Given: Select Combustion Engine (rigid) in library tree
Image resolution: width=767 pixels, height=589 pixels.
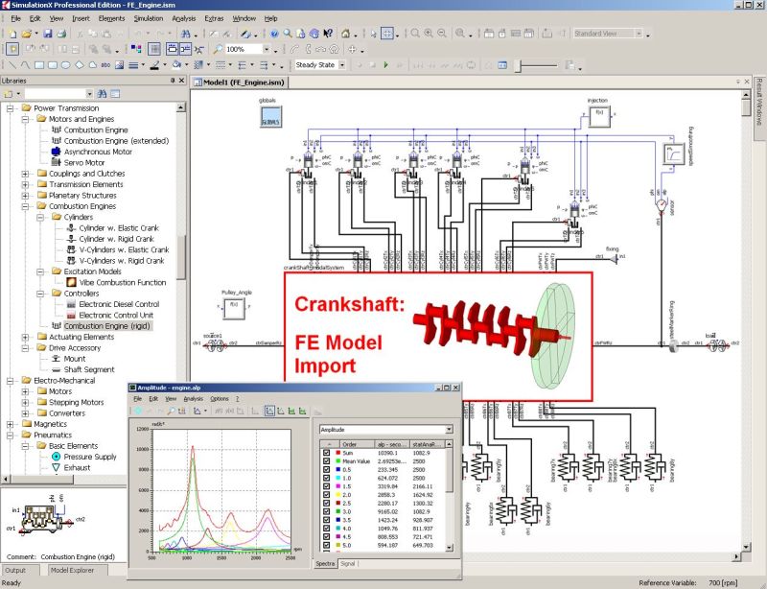Looking at the screenshot, I should tap(107, 326).
